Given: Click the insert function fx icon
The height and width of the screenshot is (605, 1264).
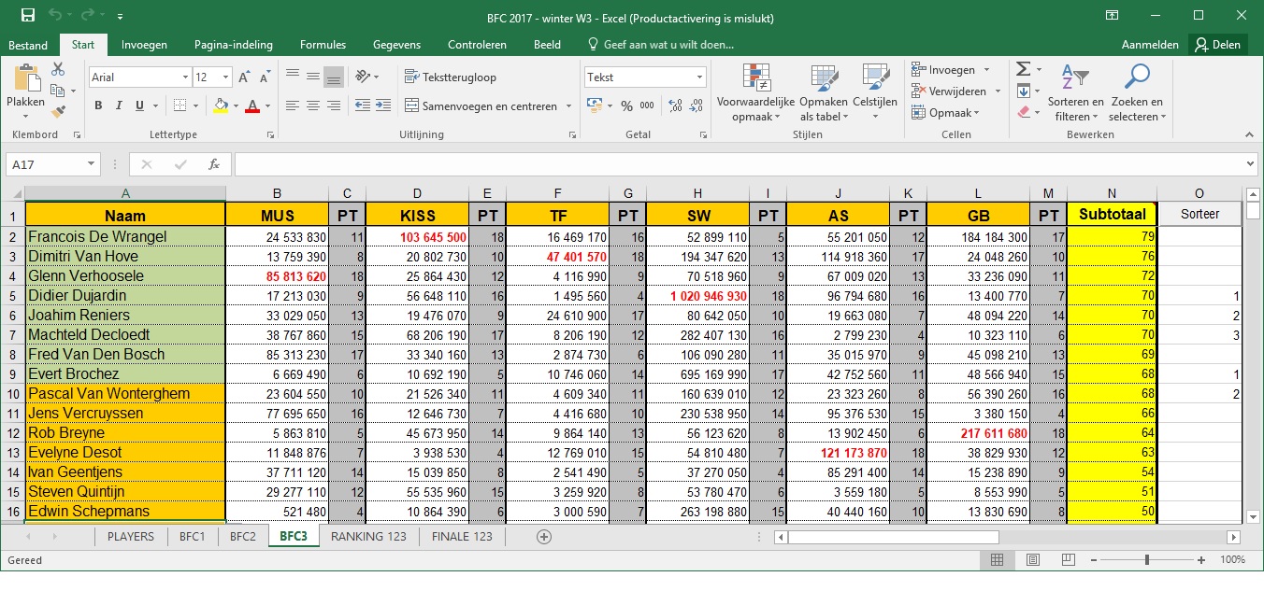Looking at the screenshot, I should pyautogui.click(x=214, y=164).
